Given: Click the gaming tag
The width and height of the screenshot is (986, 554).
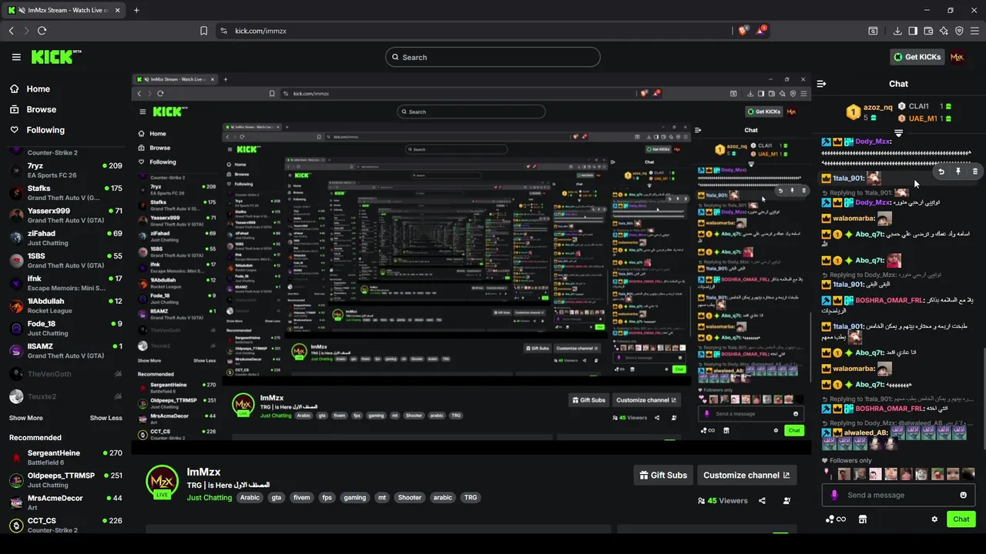Looking at the screenshot, I should pos(355,498).
